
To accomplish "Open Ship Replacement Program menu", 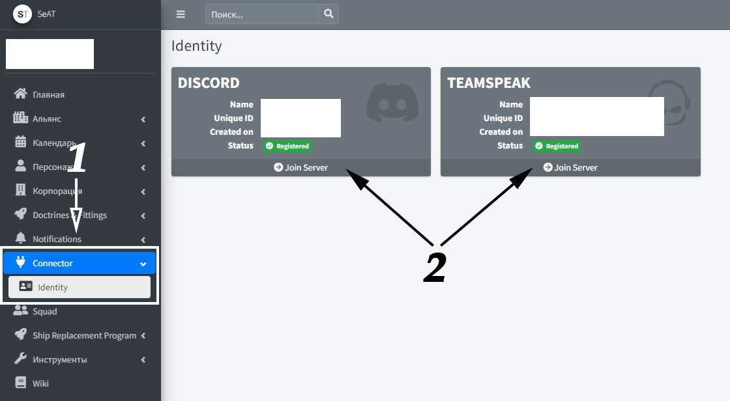I will [80, 335].
